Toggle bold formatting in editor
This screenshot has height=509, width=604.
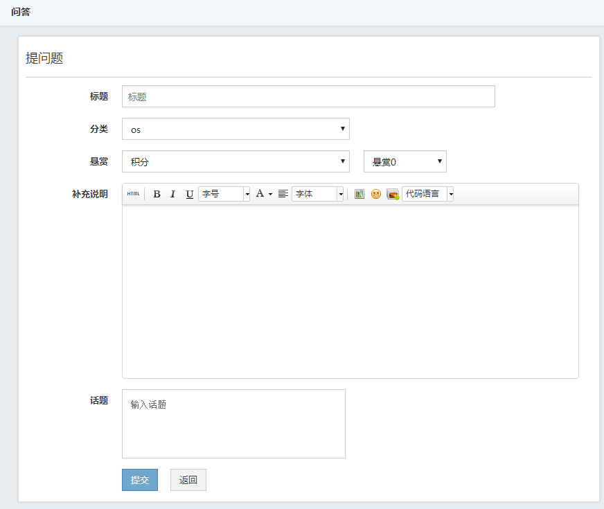point(157,194)
